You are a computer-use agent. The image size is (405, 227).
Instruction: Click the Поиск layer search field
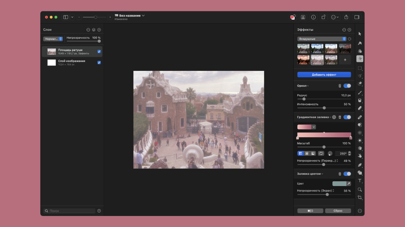coord(70,211)
